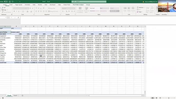This screenshot has width=176, height=99.
Task: Toggle Italic formatting
Action: (16, 11)
